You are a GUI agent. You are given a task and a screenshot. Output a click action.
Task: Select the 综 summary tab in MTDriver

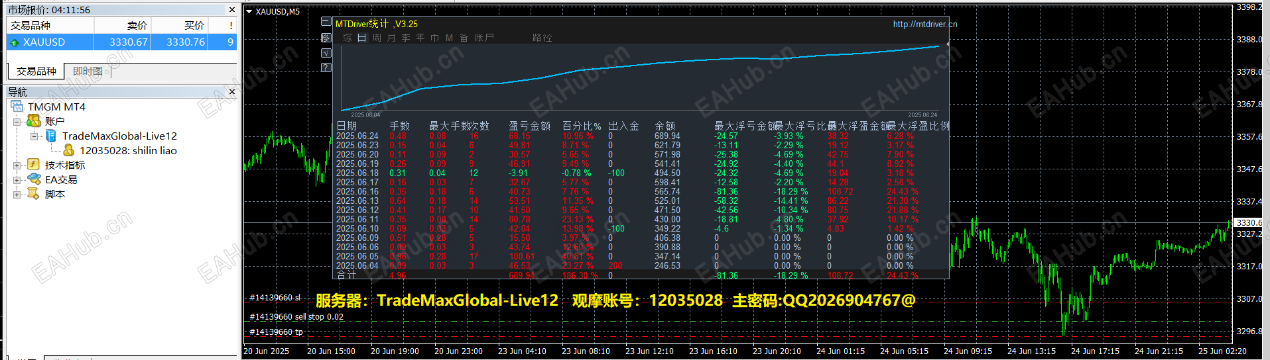[348, 38]
